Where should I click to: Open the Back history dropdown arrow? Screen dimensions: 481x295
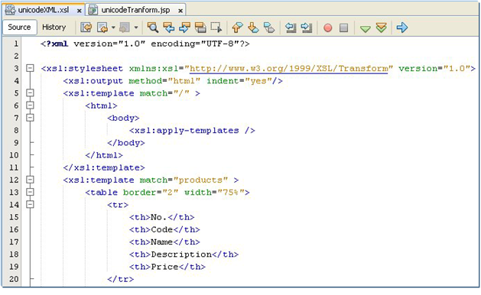click(x=113, y=28)
